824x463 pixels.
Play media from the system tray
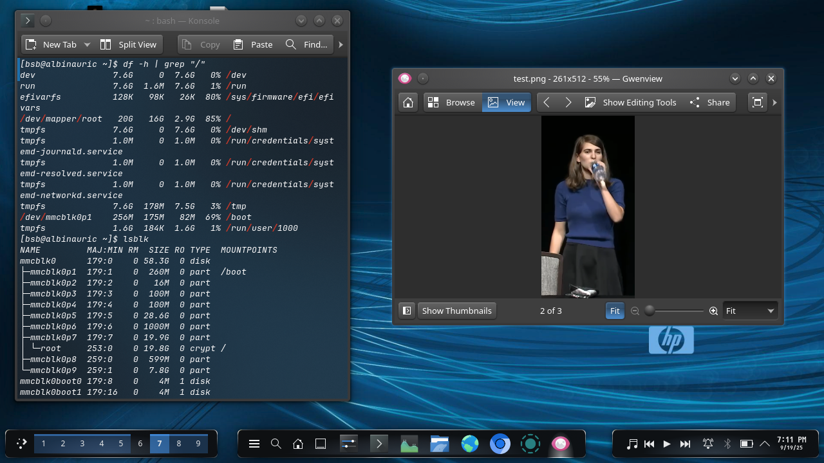pos(667,444)
